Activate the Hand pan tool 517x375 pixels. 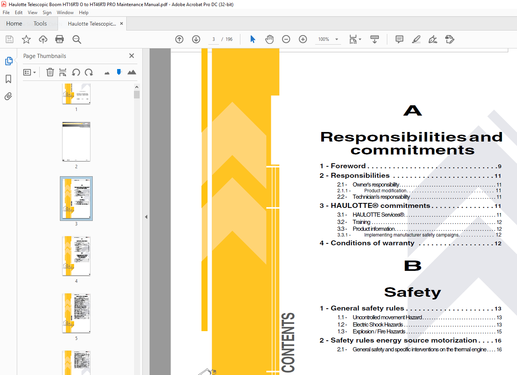click(x=269, y=39)
